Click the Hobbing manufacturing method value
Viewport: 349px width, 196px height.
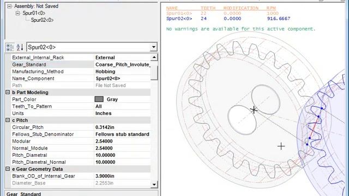(105, 71)
